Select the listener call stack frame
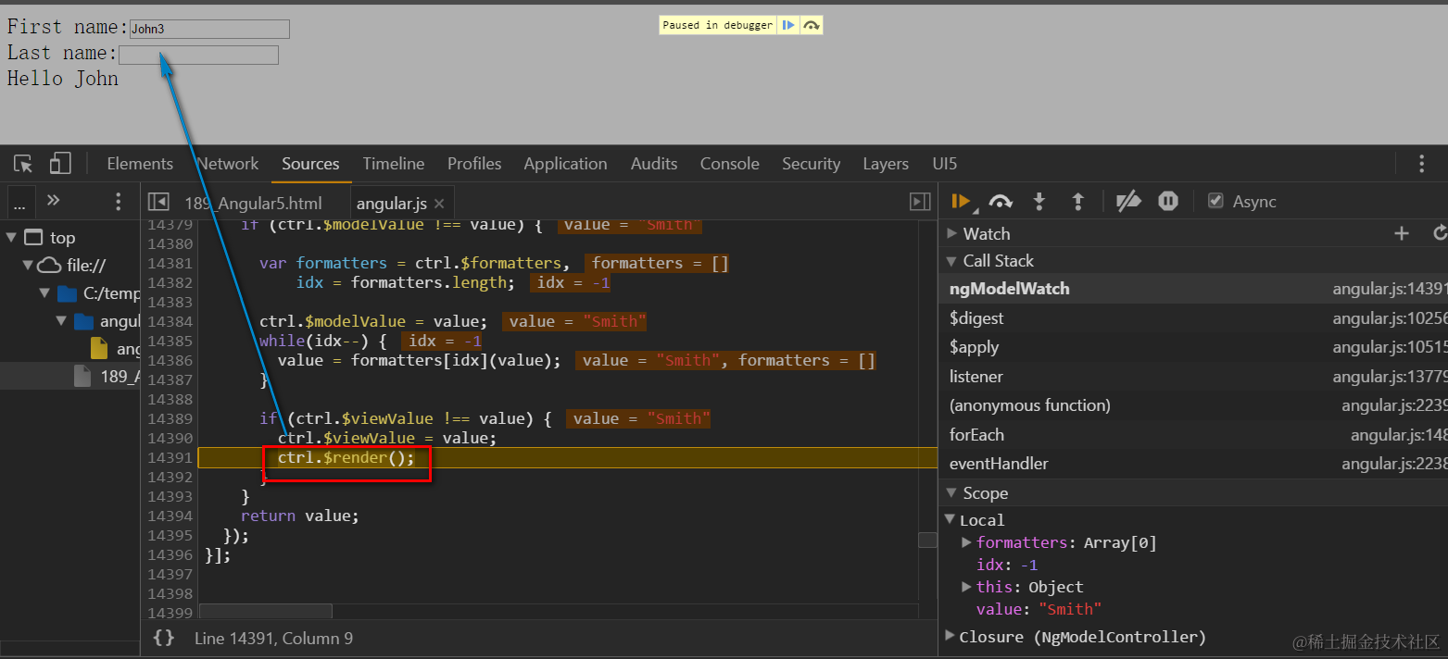The image size is (1448, 659). [1193, 377]
